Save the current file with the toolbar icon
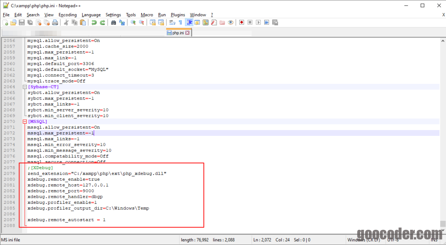The image size is (446, 245). tap(22, 22)
